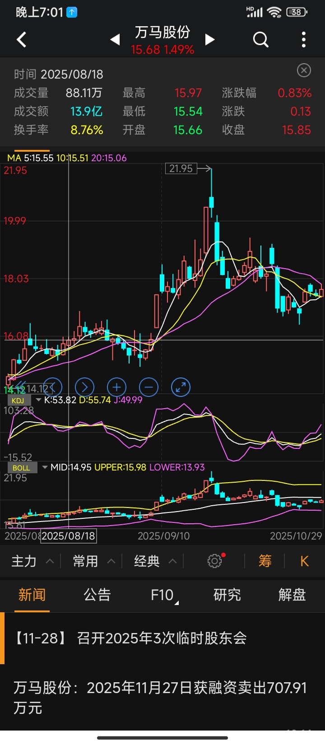Open the three-dot more menu
Viewport: 325px width, 745px height.
(x=304, y=40)
